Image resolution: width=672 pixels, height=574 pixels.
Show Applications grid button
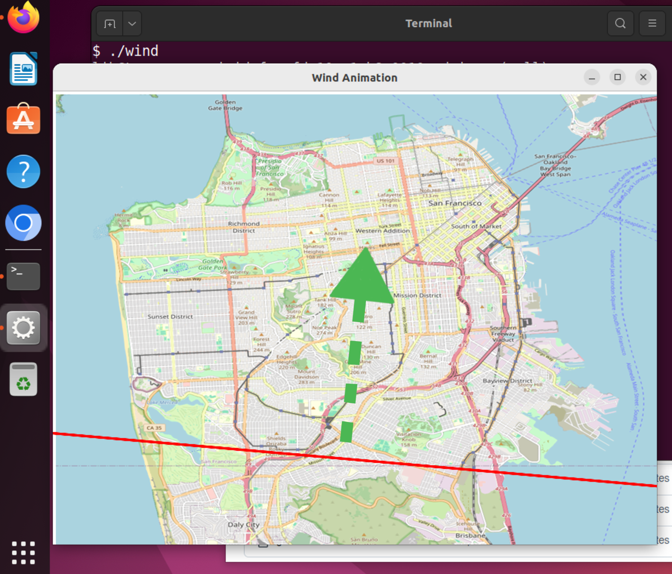[x=23, y=552]
